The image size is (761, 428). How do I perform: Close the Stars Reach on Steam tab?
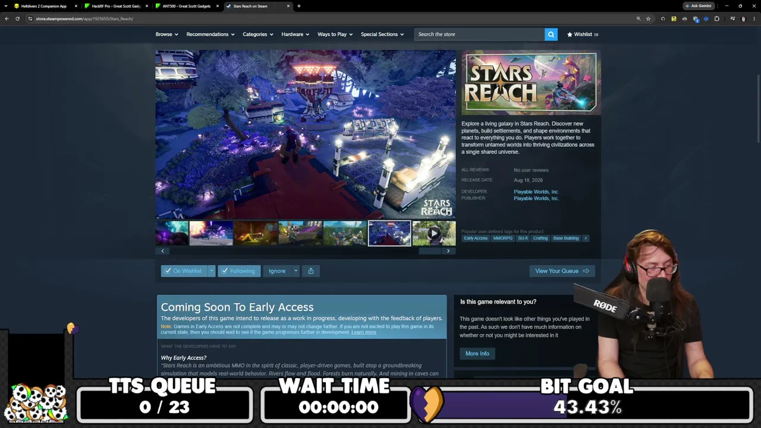click(288, 6)
